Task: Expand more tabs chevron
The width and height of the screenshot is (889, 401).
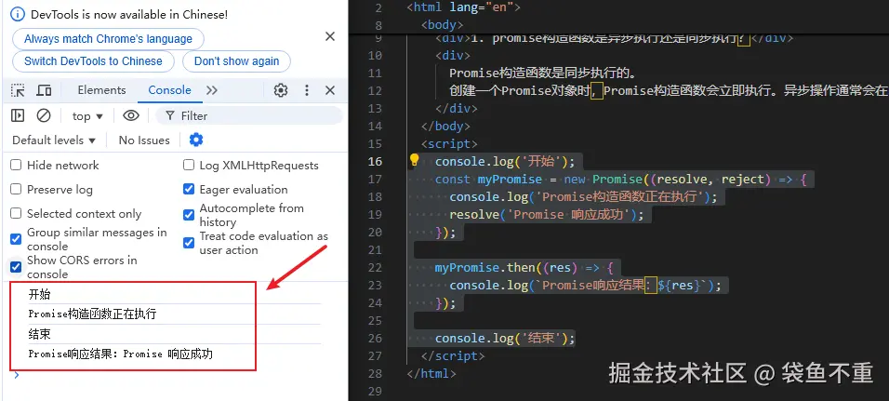Action: tap(212, 90)
